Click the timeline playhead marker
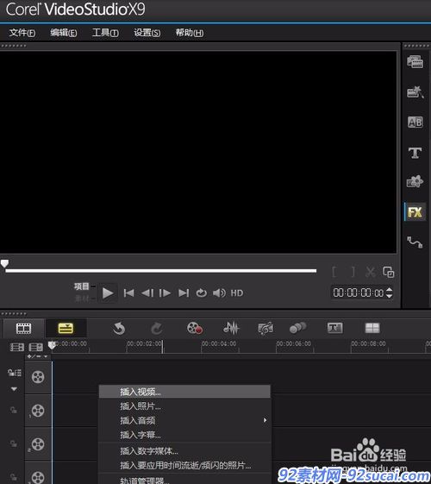Image resolution: width=431 pixels, height=484 pixels. point(52,345)
